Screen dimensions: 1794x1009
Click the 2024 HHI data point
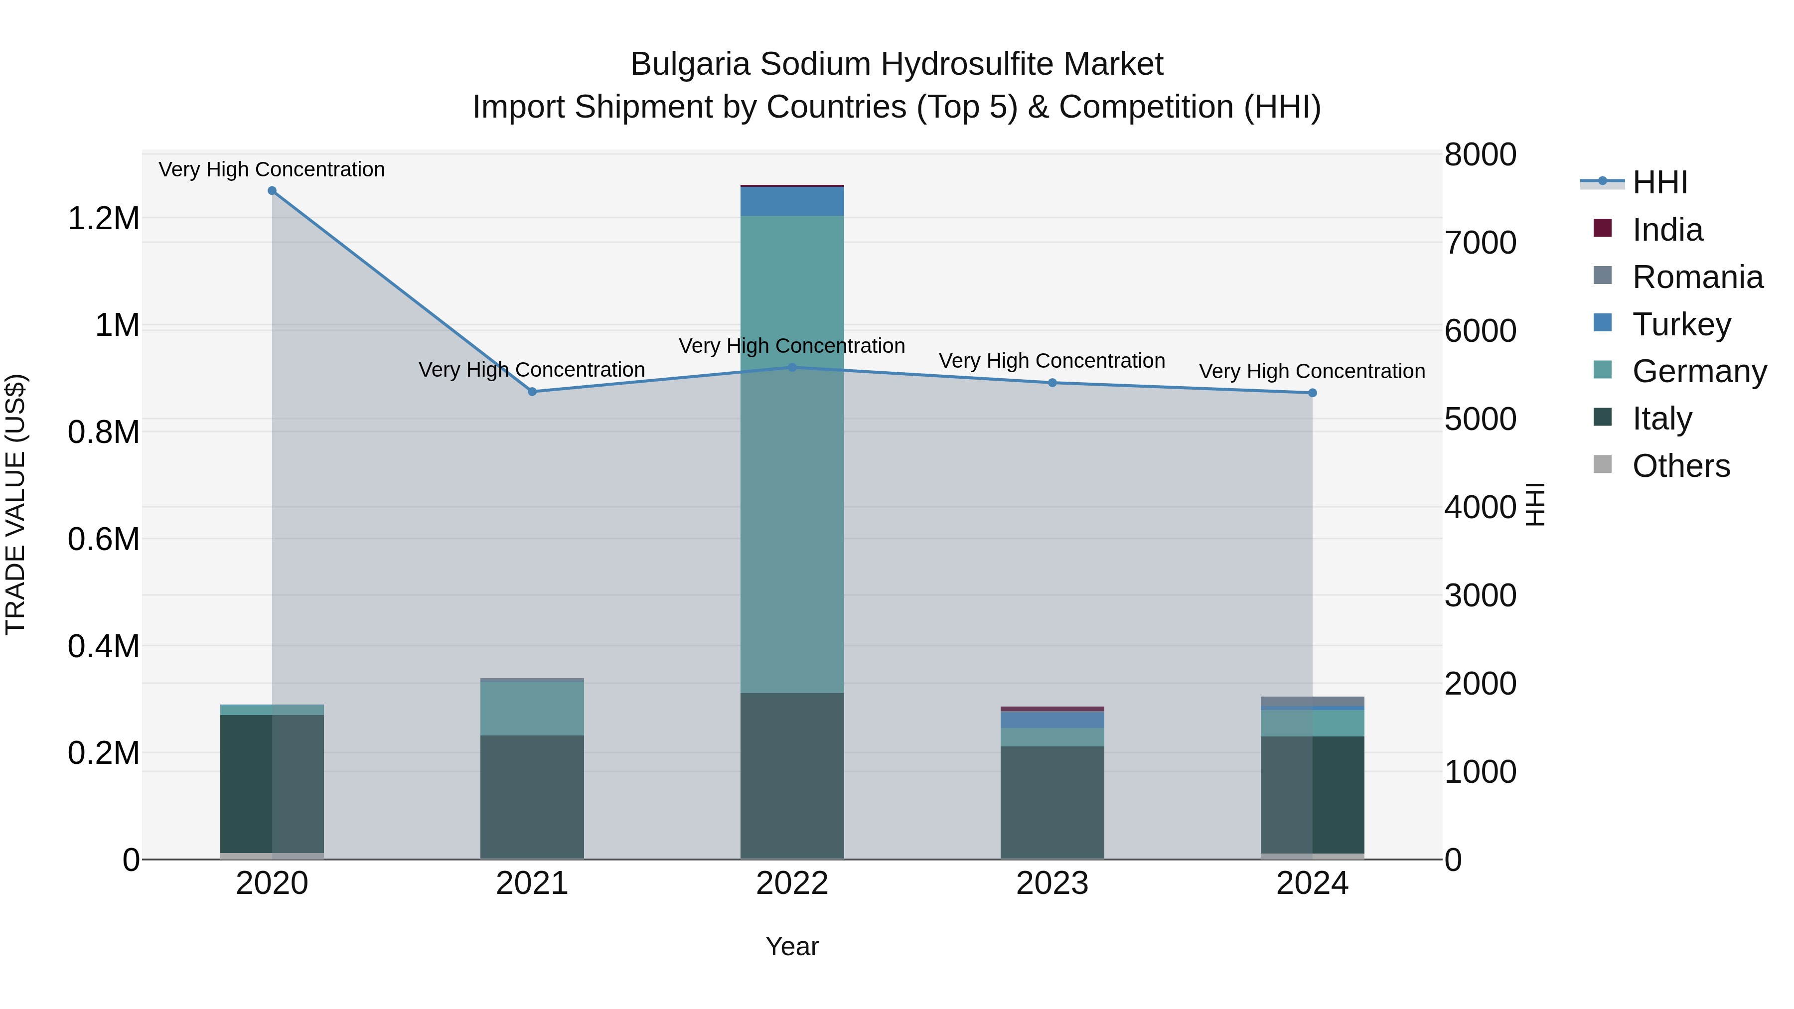point(1313,393)
